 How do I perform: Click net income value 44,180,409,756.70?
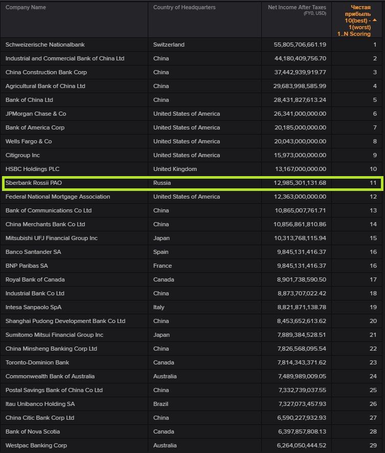click(300, 58)
